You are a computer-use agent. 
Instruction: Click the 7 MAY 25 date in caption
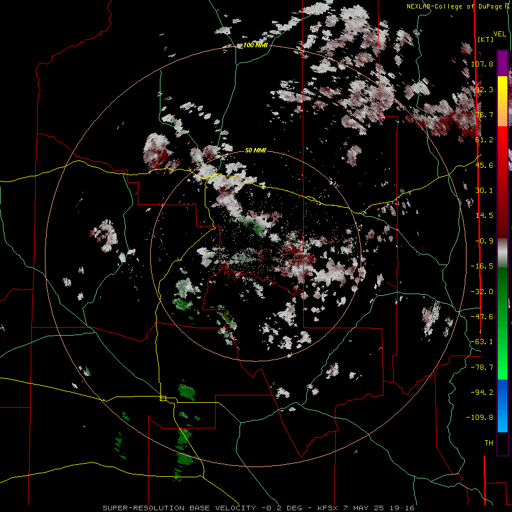tap(362, 508)
